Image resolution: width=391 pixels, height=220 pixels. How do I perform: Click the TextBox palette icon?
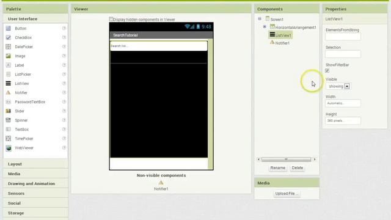(8, 129)
